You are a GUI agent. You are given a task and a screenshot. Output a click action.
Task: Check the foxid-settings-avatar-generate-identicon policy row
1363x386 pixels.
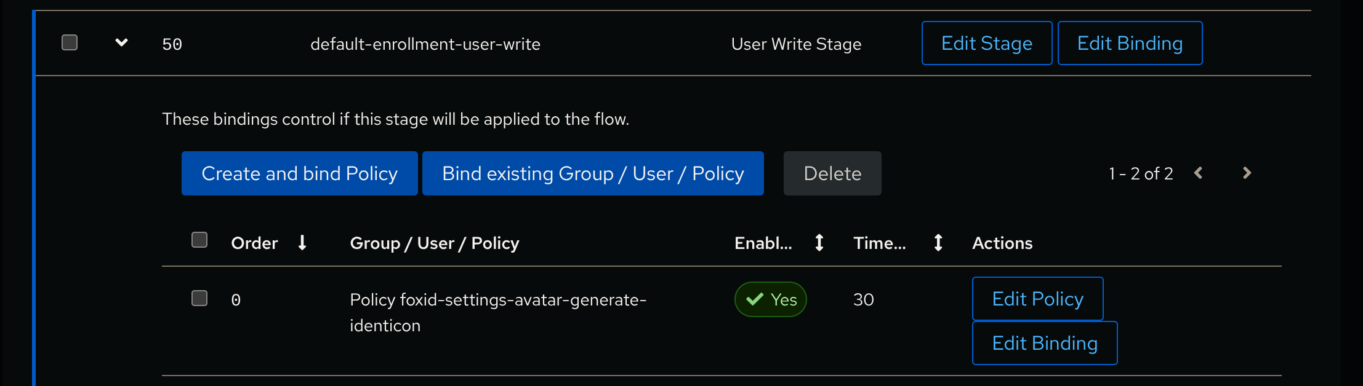tap(199, 298)
